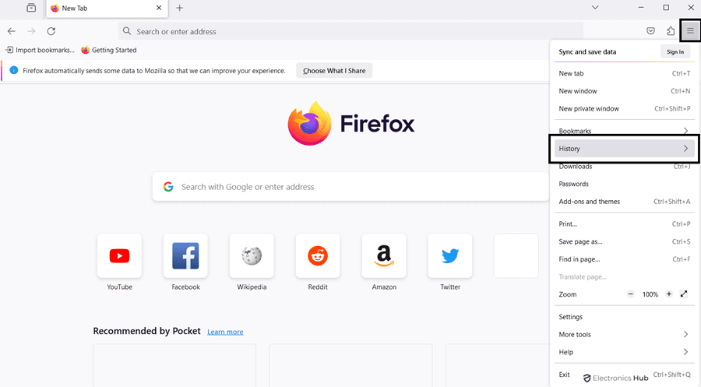Viewport: 701px width, 387px height.
Task: Open the Extensions puzzle icon
Action: (671, 31)
